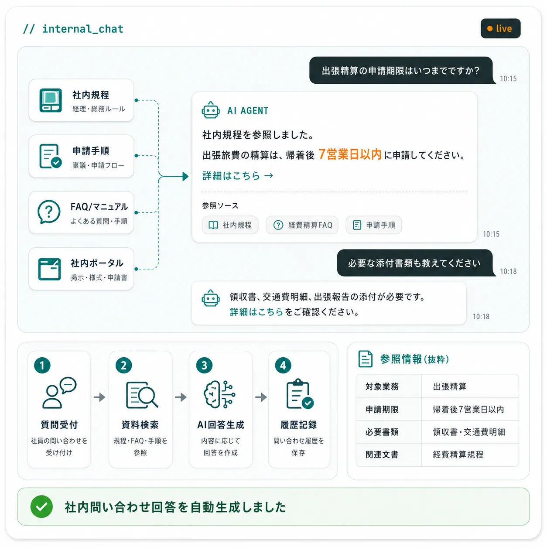Click the 資料検索 magnifier document icon

142,395
